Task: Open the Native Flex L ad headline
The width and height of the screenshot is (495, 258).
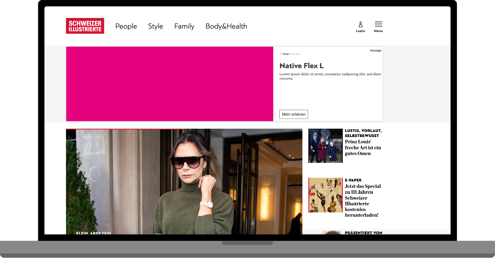Action: [301, 66]
